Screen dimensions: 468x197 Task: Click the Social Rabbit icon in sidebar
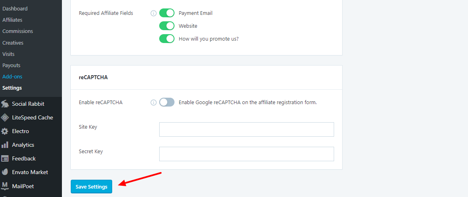click(5, 104)
